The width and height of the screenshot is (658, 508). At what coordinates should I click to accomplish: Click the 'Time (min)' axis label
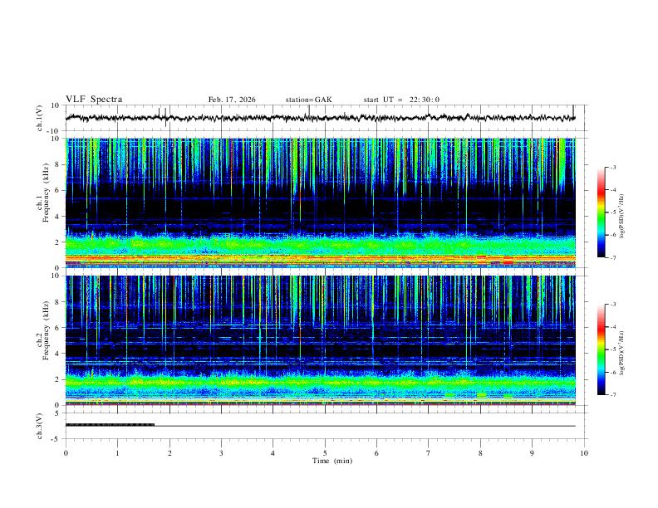332,461
